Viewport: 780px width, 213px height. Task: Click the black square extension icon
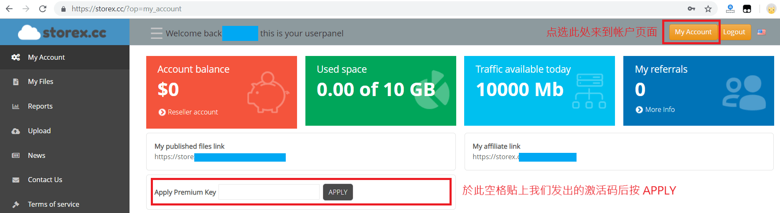pyautogui.click(x=747, y=9)
